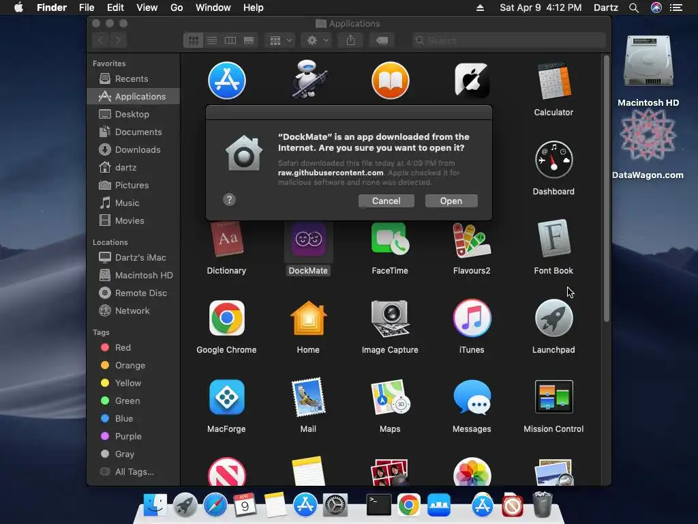Open the Go menu

point(177,8)
